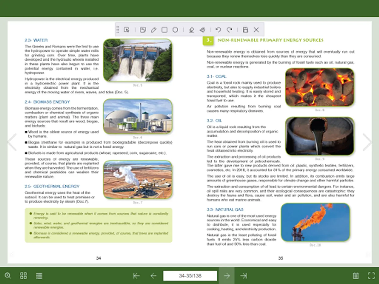Image resolution: width=379 pixels, height=284 pixels.
Task: Click the 'NON-RENEWABLE PRIMARY ENERGY SOURCES' title
Action: pyautogui.click(x=270, y=40)
